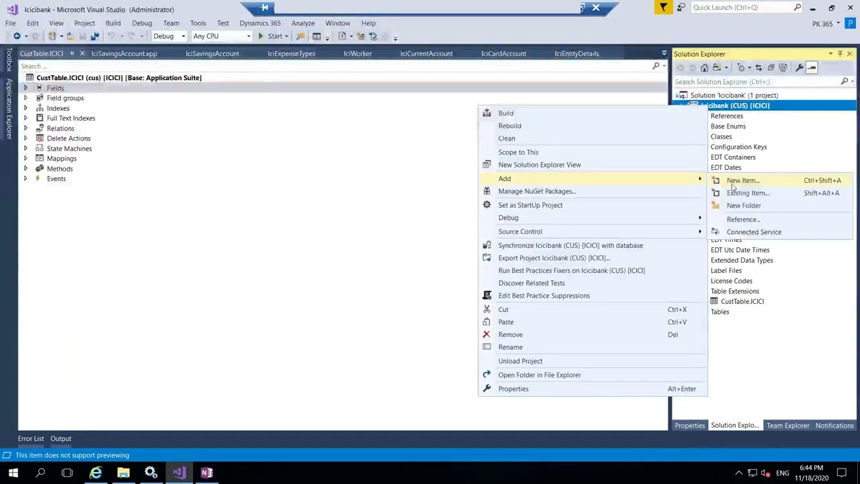Click the Pending Changes Filter clock icon
The image size is (860, 484).
pos(742,67)
